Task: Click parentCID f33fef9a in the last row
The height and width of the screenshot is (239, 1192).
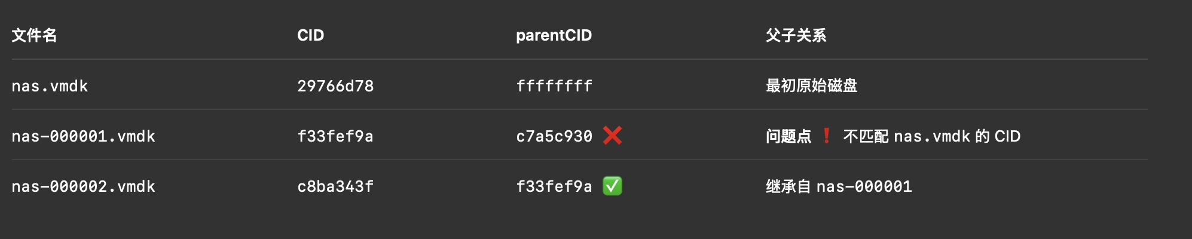Action: tap(554, 186)
